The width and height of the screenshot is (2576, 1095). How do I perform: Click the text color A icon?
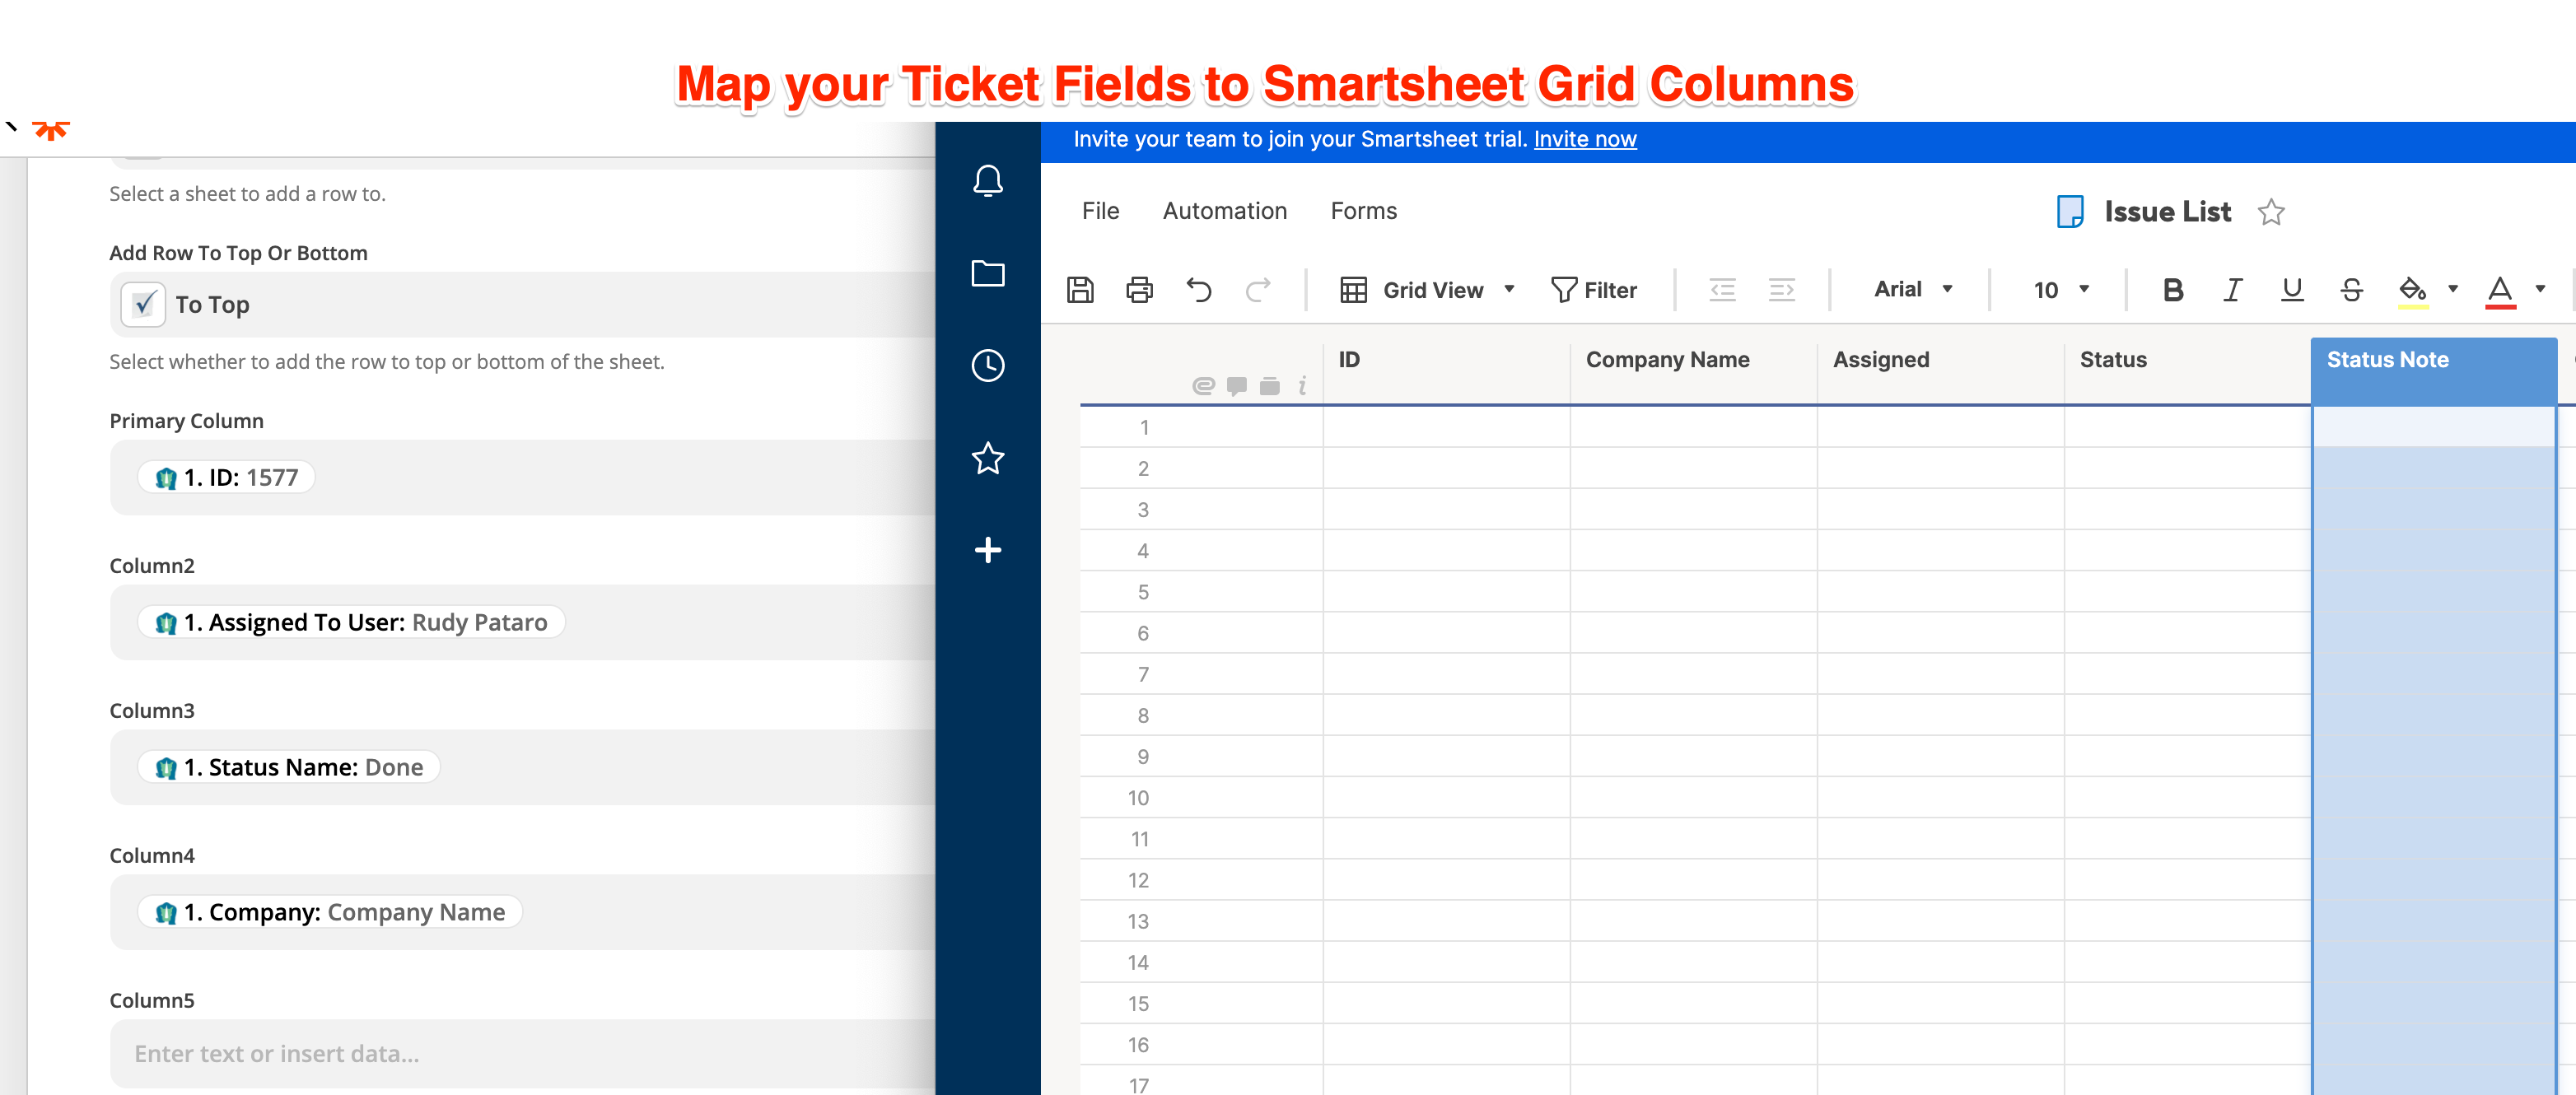click(2499, 291)
